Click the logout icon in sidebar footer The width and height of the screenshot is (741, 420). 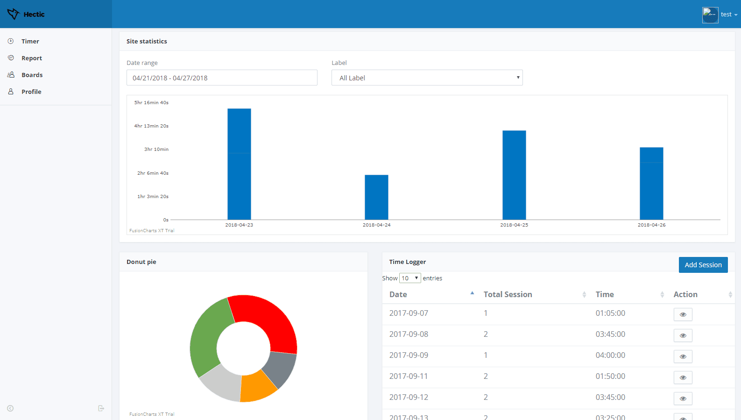pyautogui.click(x=101, y=408)
